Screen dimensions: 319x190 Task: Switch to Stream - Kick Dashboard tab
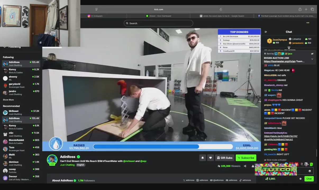(159, 16)
